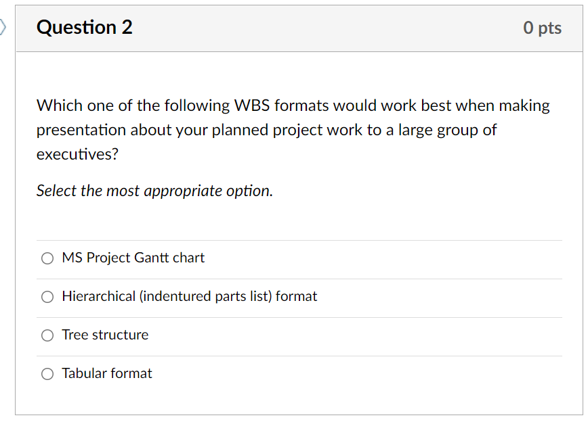Click the gray question header bar
This screenshot has width=588, height=424.
[x=298, y=28]
